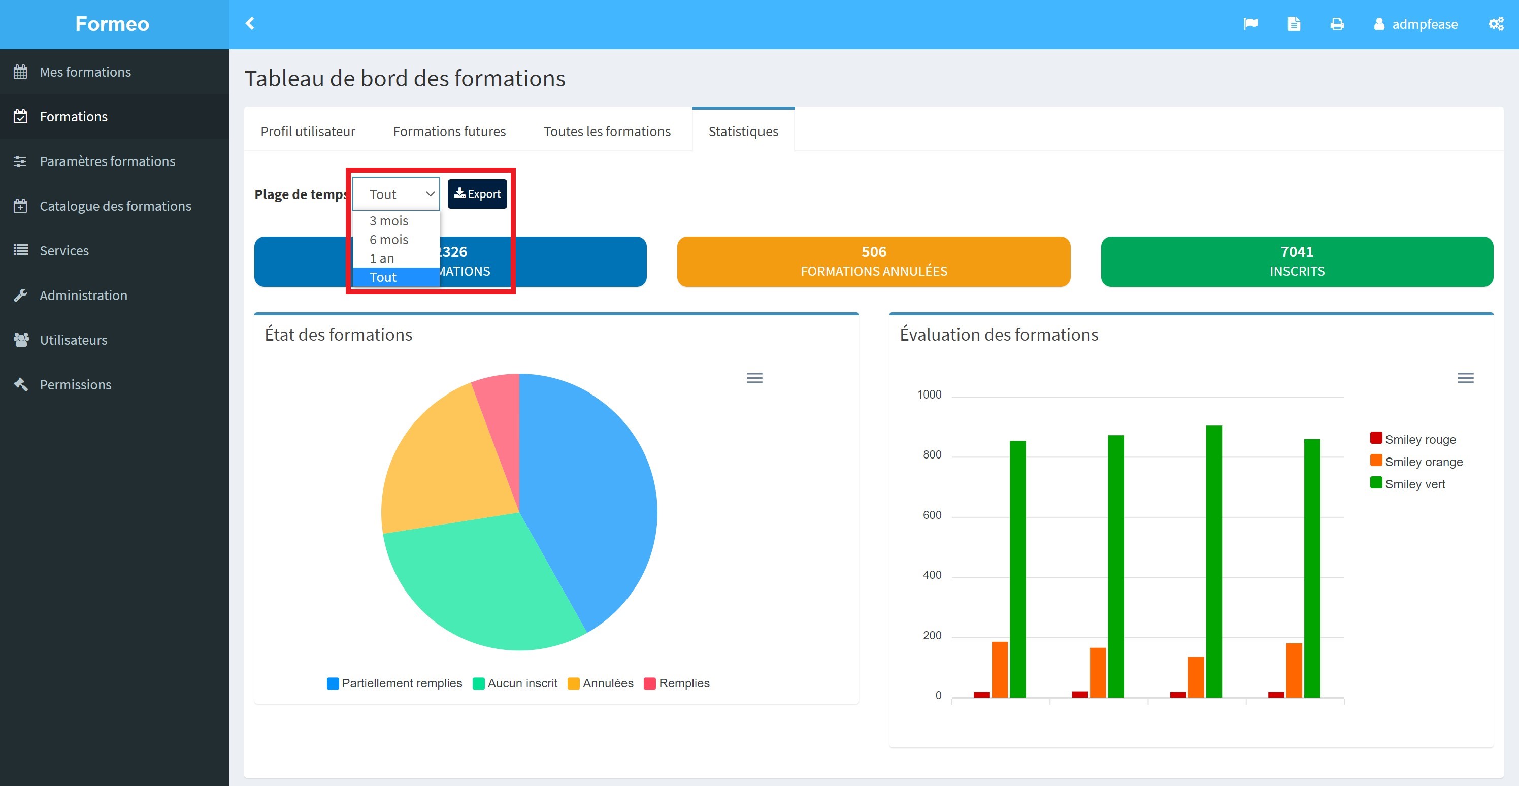The width and height of the screenshot is (1519, 786).
Task: Click the printer icon in the top bar
Action: click(x=1337, y=23)
